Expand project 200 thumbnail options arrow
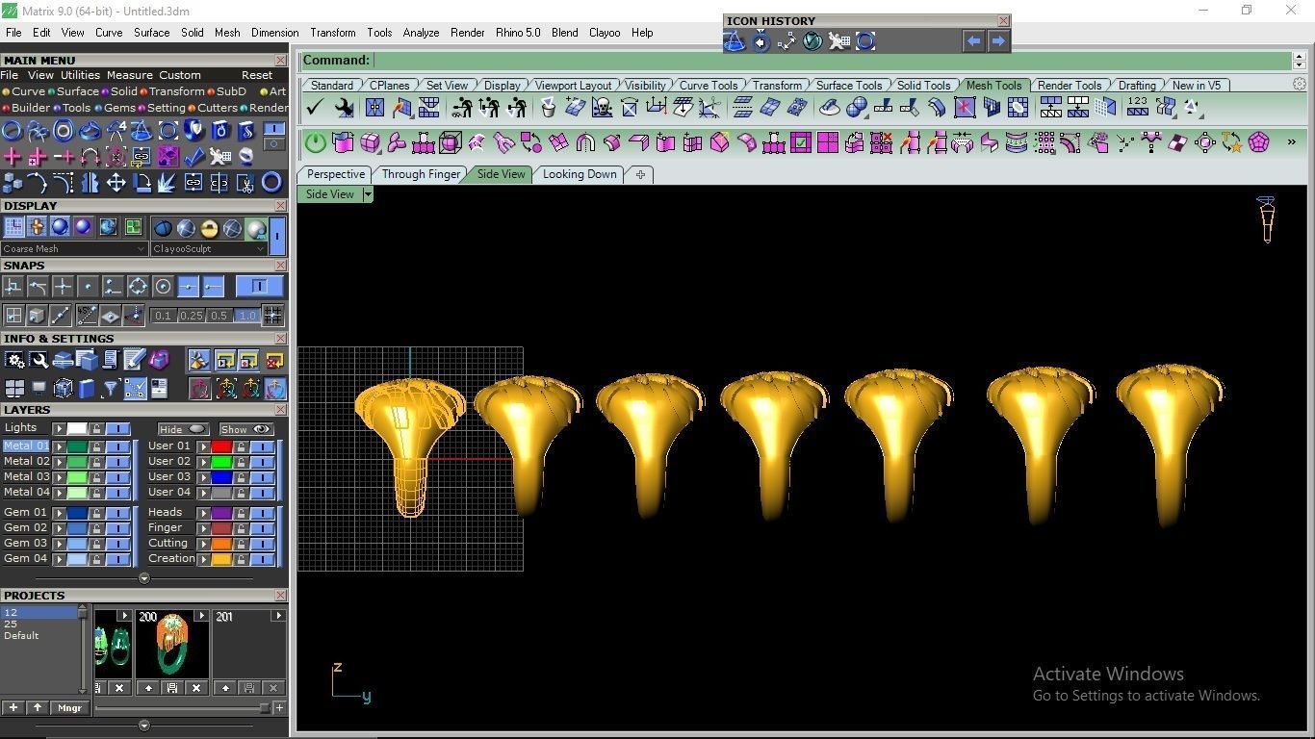Image resolution: width=1315 pixels, height=739 pixels. (x=201, y=616)
